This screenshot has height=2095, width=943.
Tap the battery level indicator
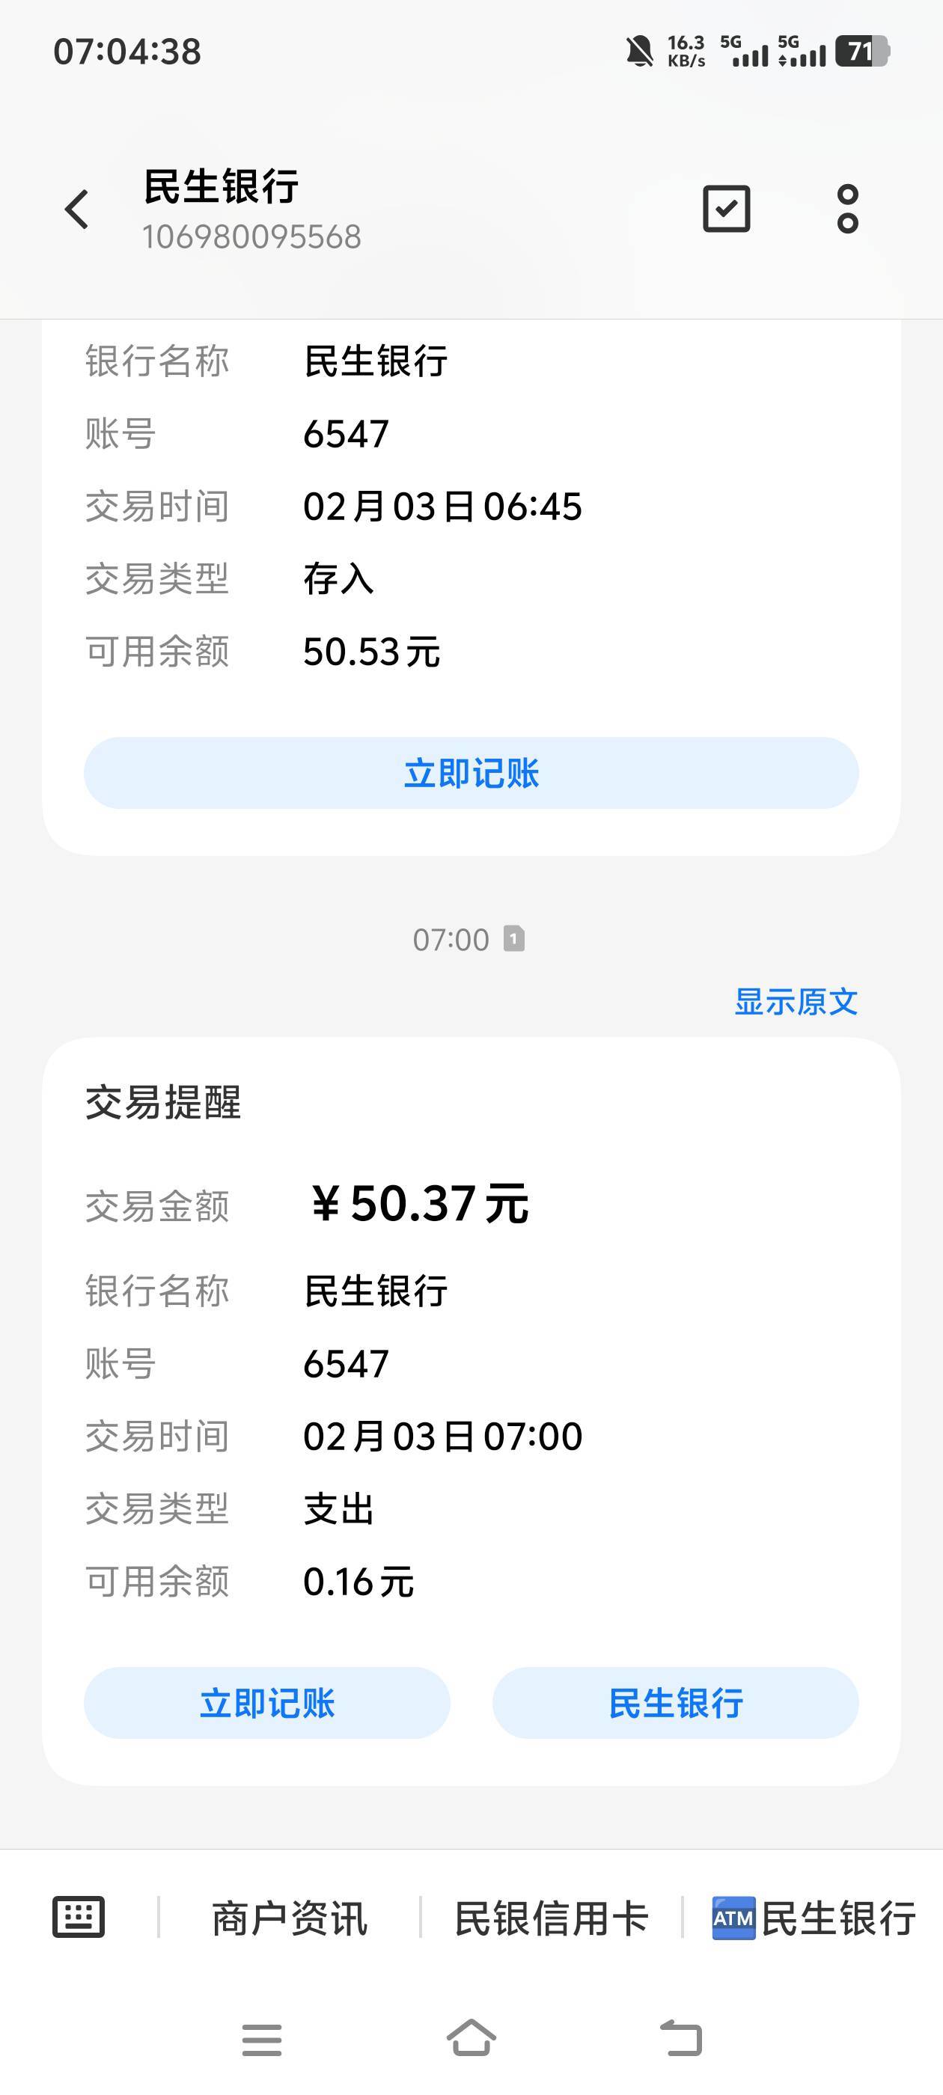862,51
